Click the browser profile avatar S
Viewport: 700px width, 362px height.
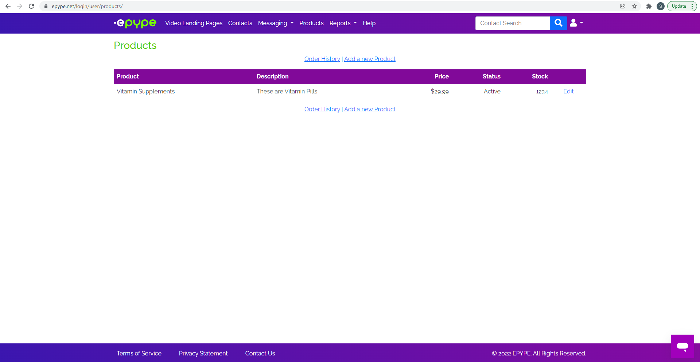pos(661,6)
